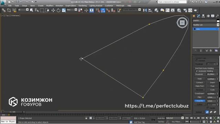This screenshot has height=124, width=220.
Task: Toggle Percent Snap
Action: click(108, 10)
